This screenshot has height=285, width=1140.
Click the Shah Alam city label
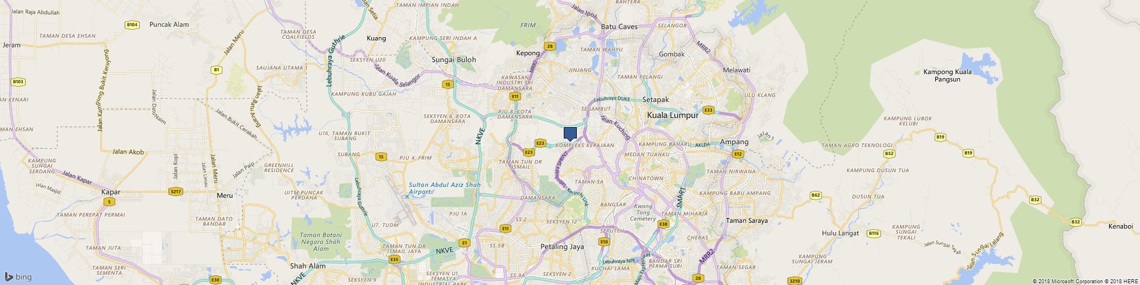coord(308,266)
